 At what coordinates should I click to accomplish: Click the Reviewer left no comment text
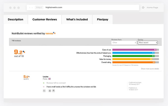pyautogui.click(x=56, y=83)
